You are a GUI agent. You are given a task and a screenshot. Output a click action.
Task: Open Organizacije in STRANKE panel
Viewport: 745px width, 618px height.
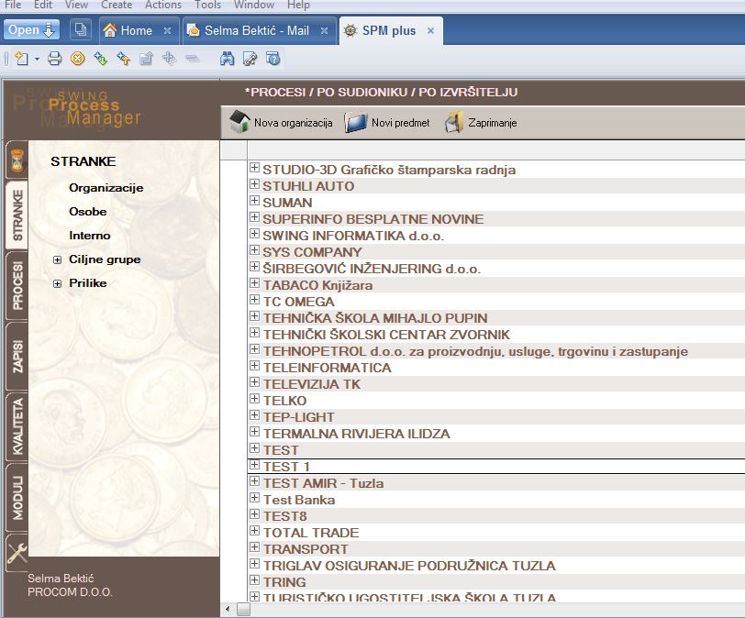[106, 187]
